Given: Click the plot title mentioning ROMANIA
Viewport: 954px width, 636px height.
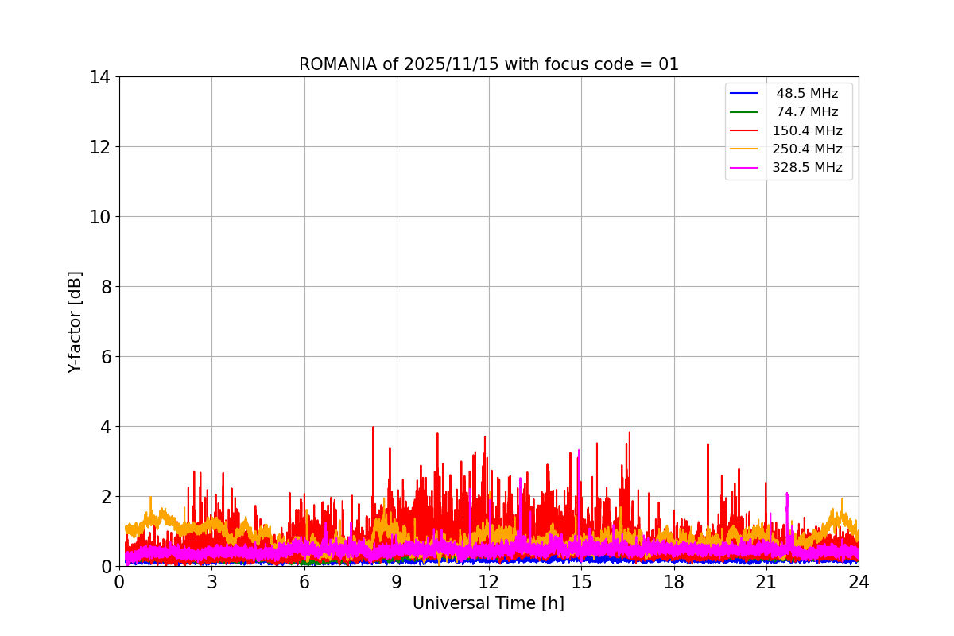Looking at the screenshot, I should (x=489, y=64).
